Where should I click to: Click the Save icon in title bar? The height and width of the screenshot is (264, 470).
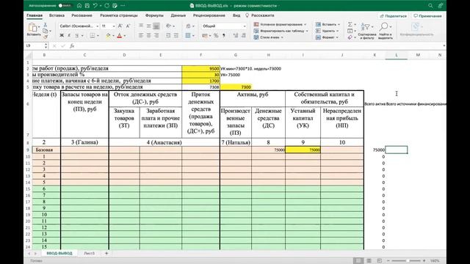pos(87,5)
